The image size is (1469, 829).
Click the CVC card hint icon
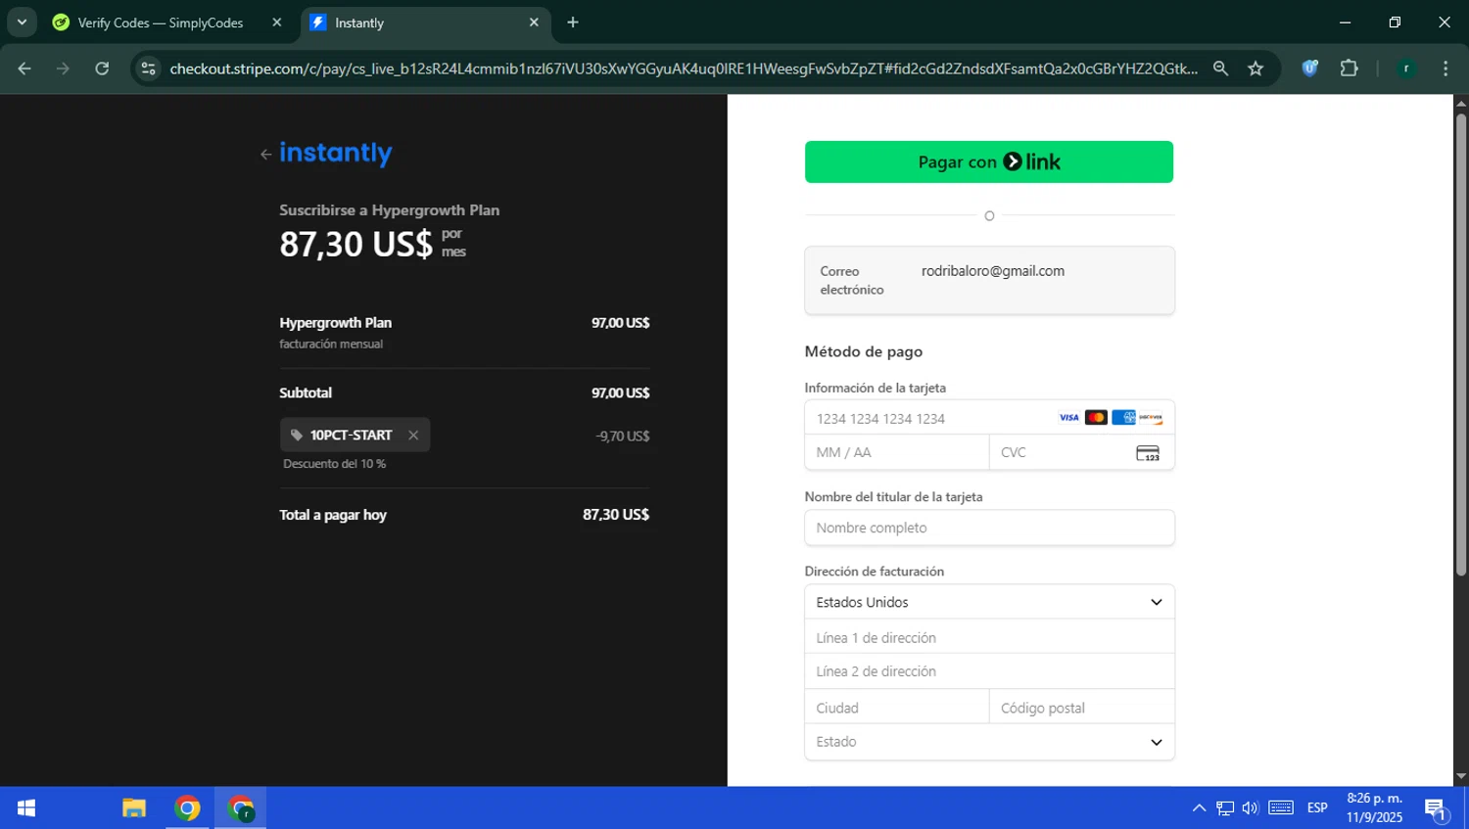pyautogui.click(x=1148, y=453)
